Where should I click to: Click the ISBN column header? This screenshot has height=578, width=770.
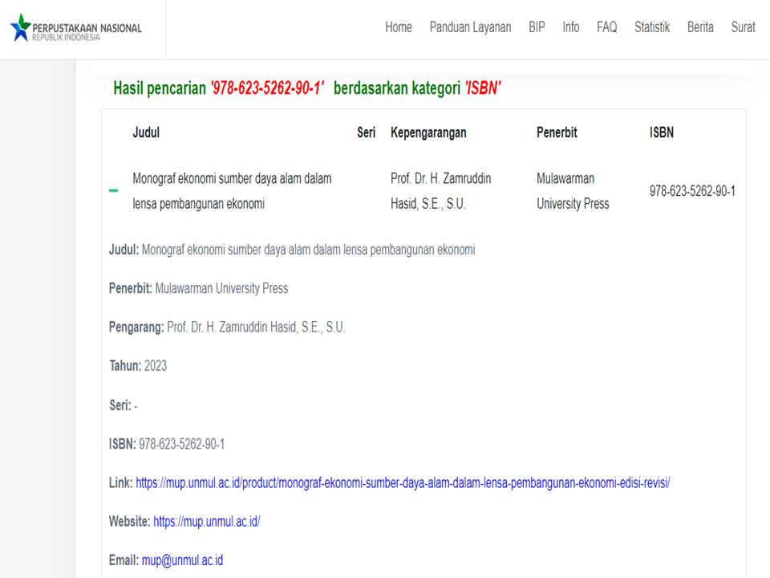pyautogui.click(x=662, y=132)
